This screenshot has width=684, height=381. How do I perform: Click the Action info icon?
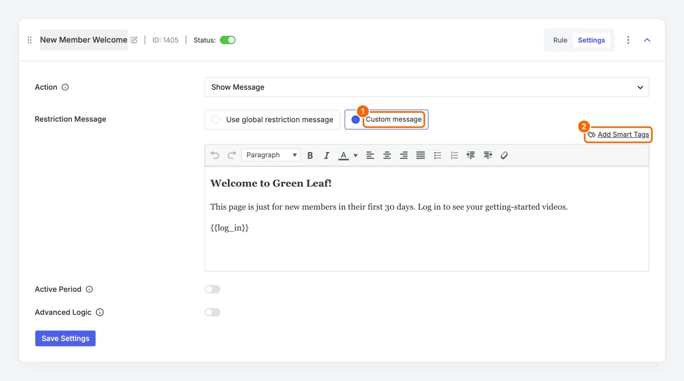pos(65,87)
